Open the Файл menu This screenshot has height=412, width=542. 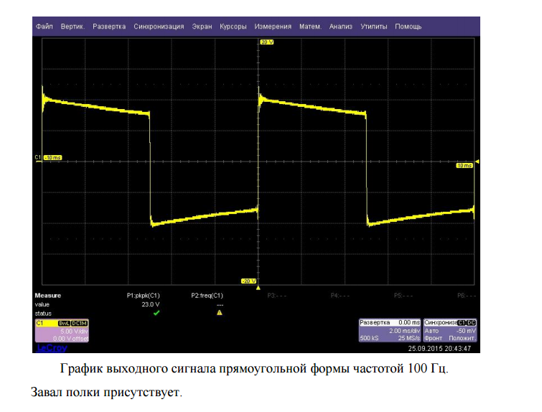(44, 27)
